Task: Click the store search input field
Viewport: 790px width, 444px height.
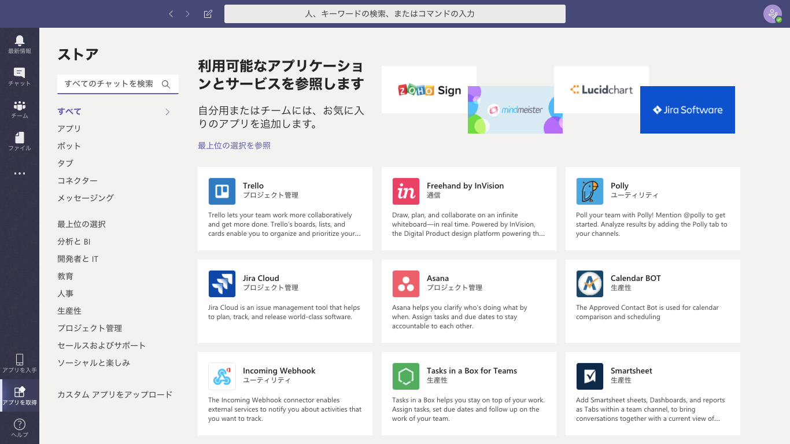Action: (110, 84)
